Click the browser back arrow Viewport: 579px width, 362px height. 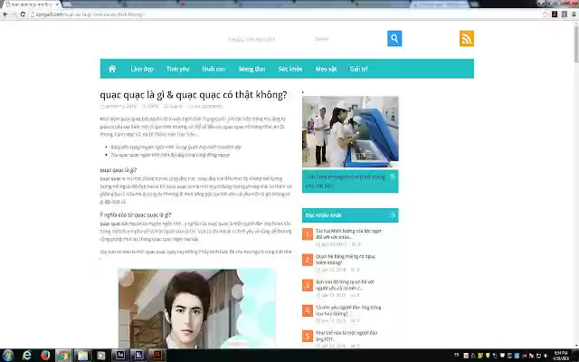tap(5, 14)
